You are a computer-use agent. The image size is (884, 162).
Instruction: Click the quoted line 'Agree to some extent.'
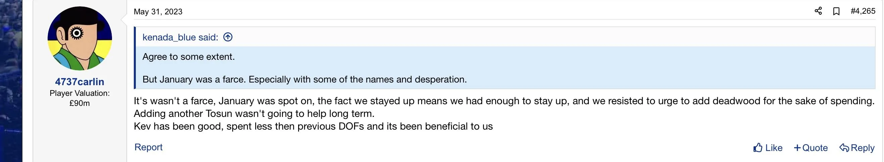click(x=188, y=57)
